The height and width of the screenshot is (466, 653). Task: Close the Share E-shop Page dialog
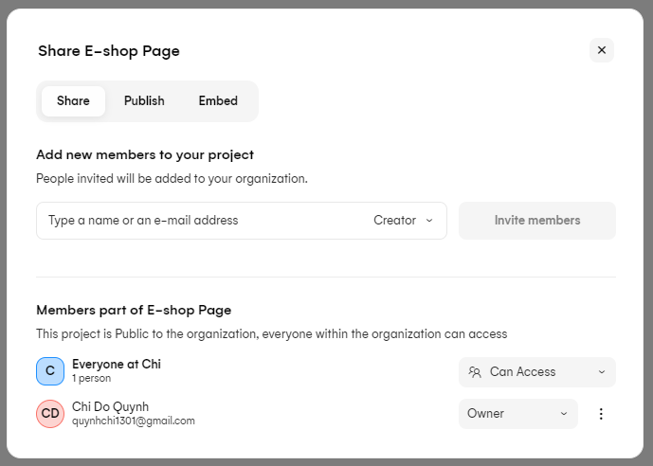pyautogui.click(x=601, y=50)
